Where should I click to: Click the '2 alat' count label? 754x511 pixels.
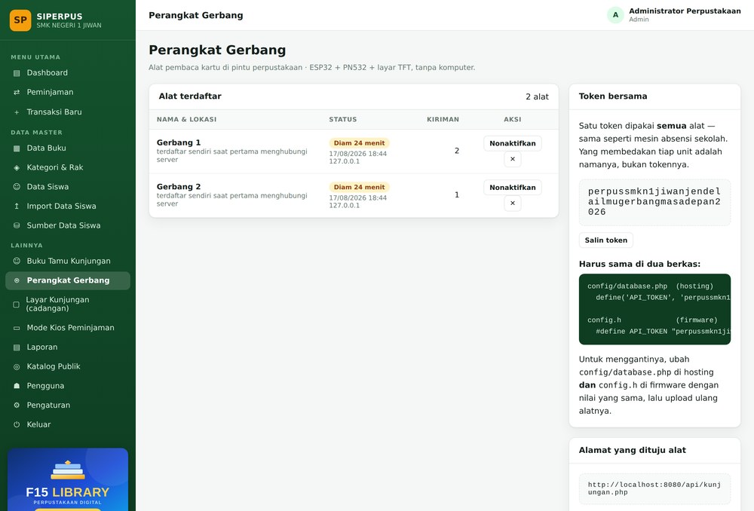(537, 96)
